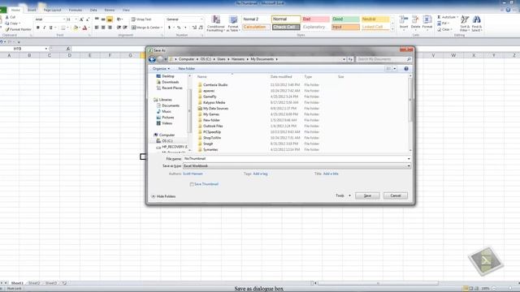Open the dialog Help question-mark icon
This screenshot has height=292, width=520.
(406, 68)
